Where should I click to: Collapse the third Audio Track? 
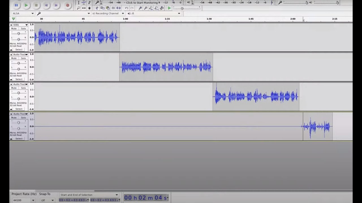(11, 109)
